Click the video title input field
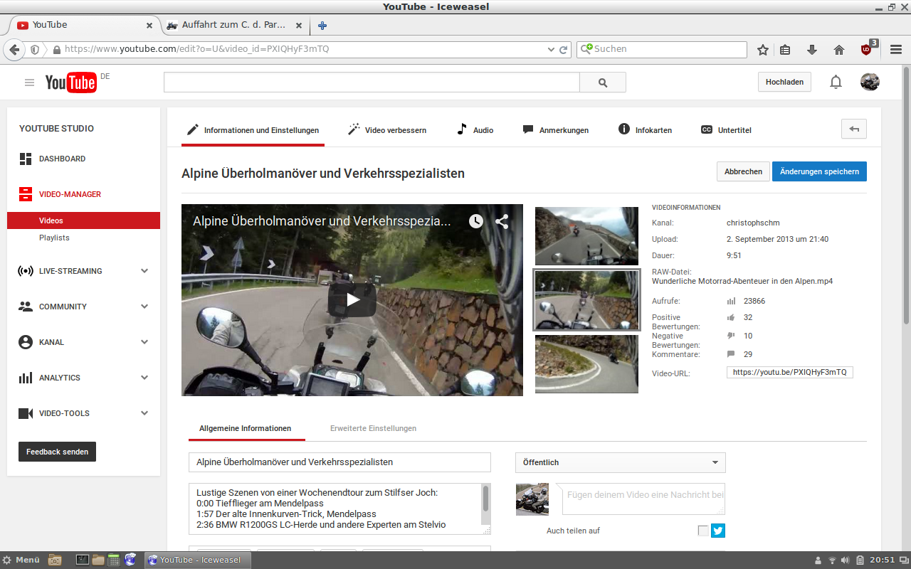This screenshot has height=569, width=911. 339,462
